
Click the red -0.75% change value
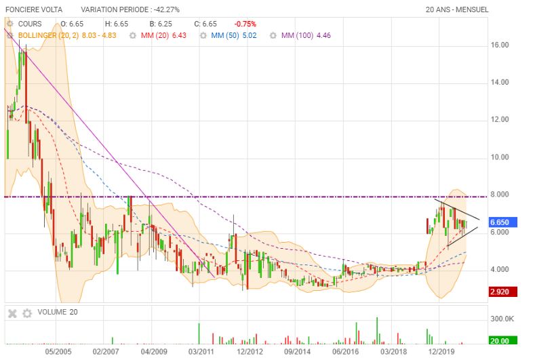[245, 24]
